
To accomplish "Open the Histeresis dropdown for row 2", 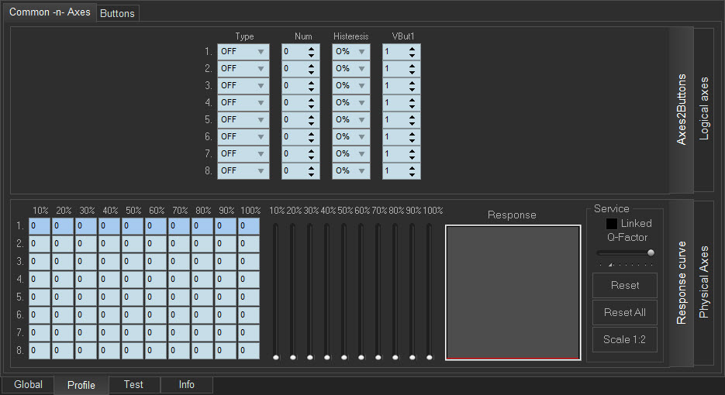I will 351,69.
